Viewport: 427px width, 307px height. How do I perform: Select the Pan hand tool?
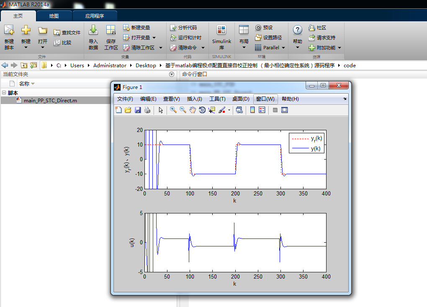click(193, 110)
